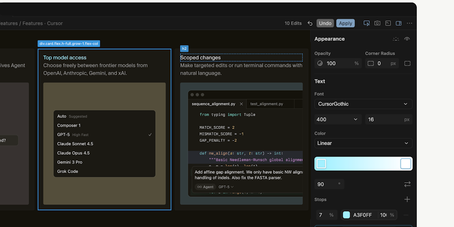
Task: Click the camera screenshot icon
Action: click(377, 23)
